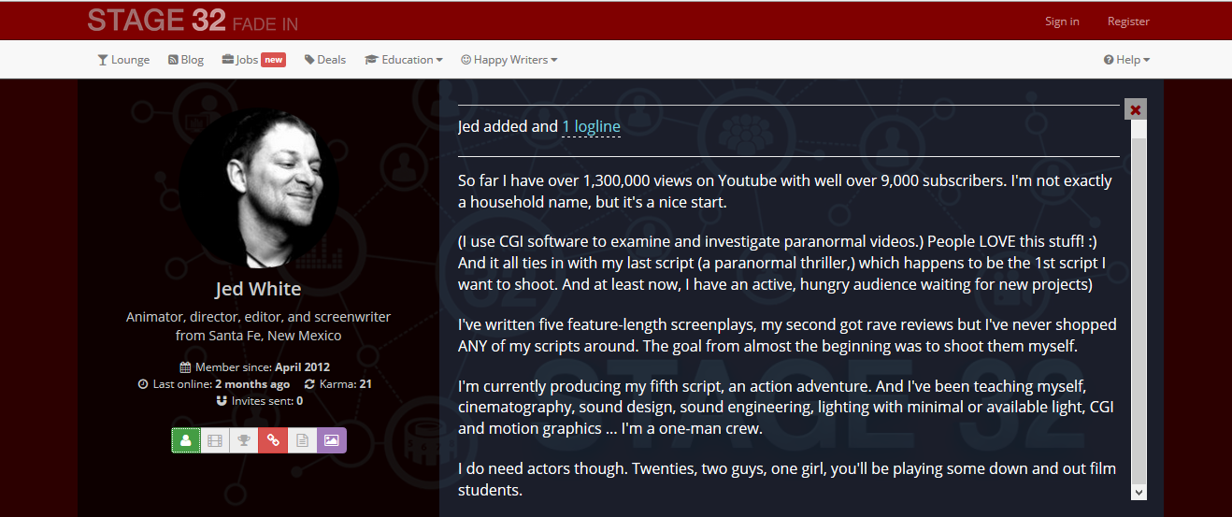Click the document loglines icon

tap(302, 440)
